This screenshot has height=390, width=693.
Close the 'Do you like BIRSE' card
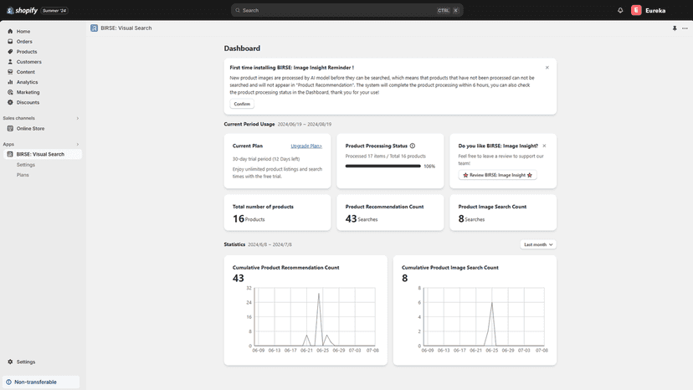[544, 146]
